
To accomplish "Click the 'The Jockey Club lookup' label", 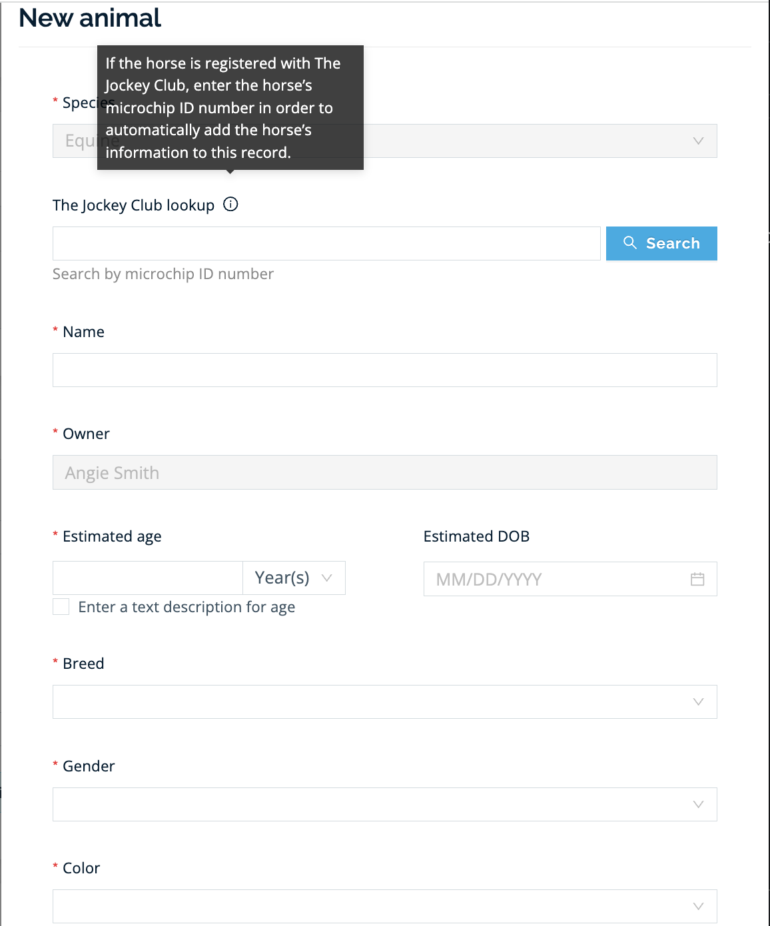I will click(133, 205).
